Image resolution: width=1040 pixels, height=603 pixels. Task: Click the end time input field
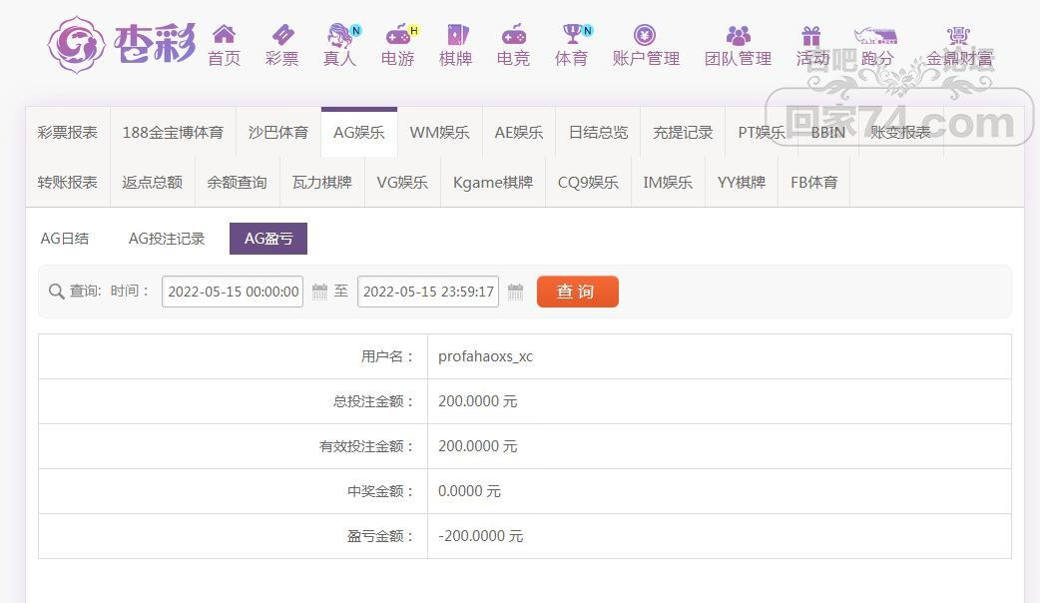coord(427,292)
